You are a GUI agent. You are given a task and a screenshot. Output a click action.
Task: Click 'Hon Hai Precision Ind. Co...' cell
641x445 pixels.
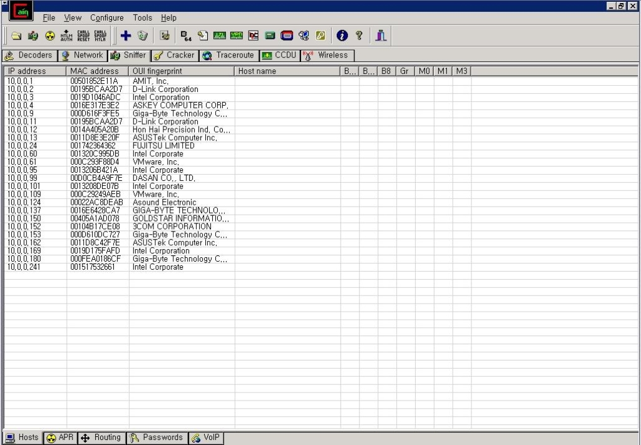pyautogui.click(x=181, y=130)
